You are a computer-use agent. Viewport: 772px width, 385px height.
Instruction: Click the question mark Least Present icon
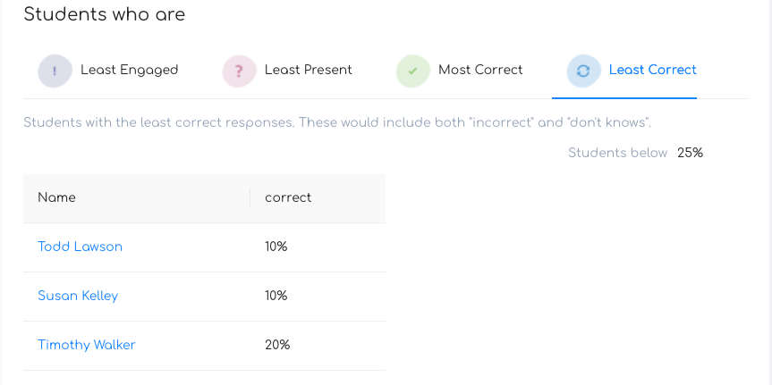(x=239, y=71)
